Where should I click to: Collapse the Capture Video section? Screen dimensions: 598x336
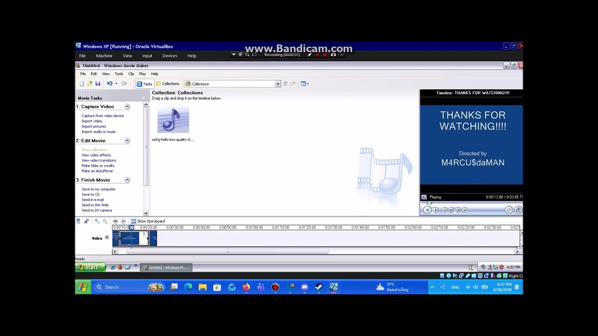click(x=127, y=107)
